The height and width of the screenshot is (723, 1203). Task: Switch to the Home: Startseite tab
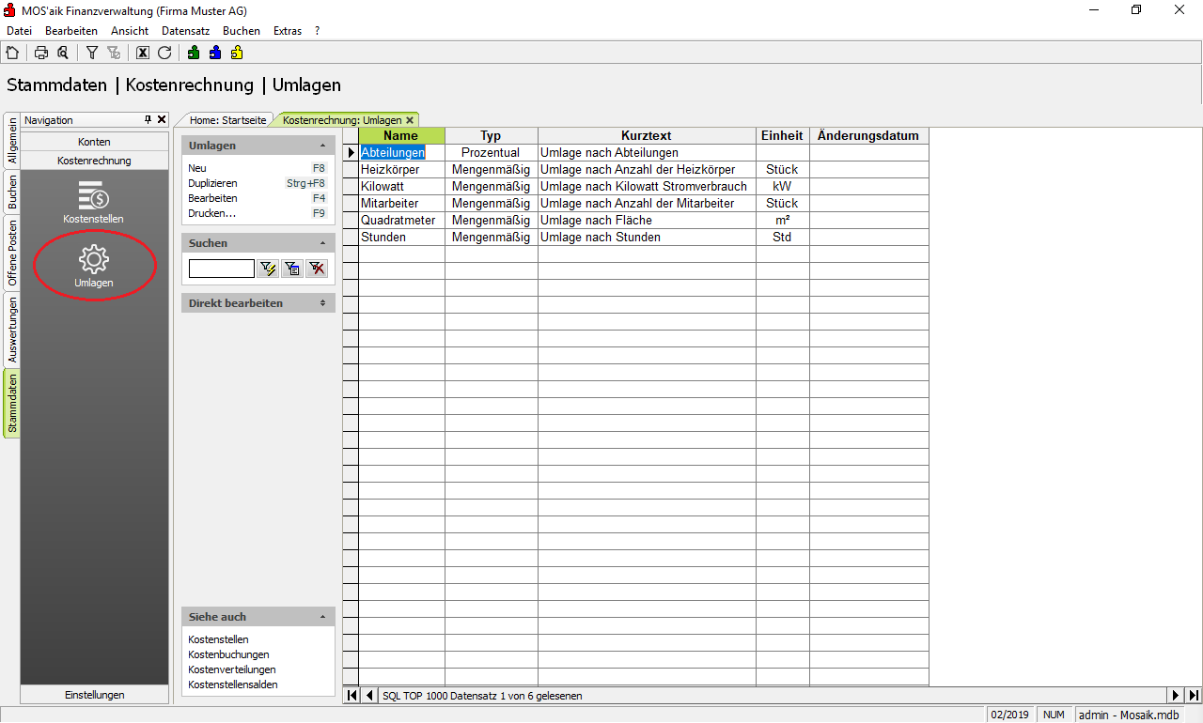[227, 120]
